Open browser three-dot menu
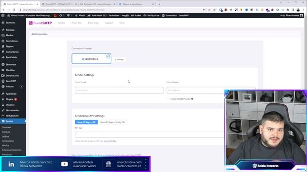 304,10
